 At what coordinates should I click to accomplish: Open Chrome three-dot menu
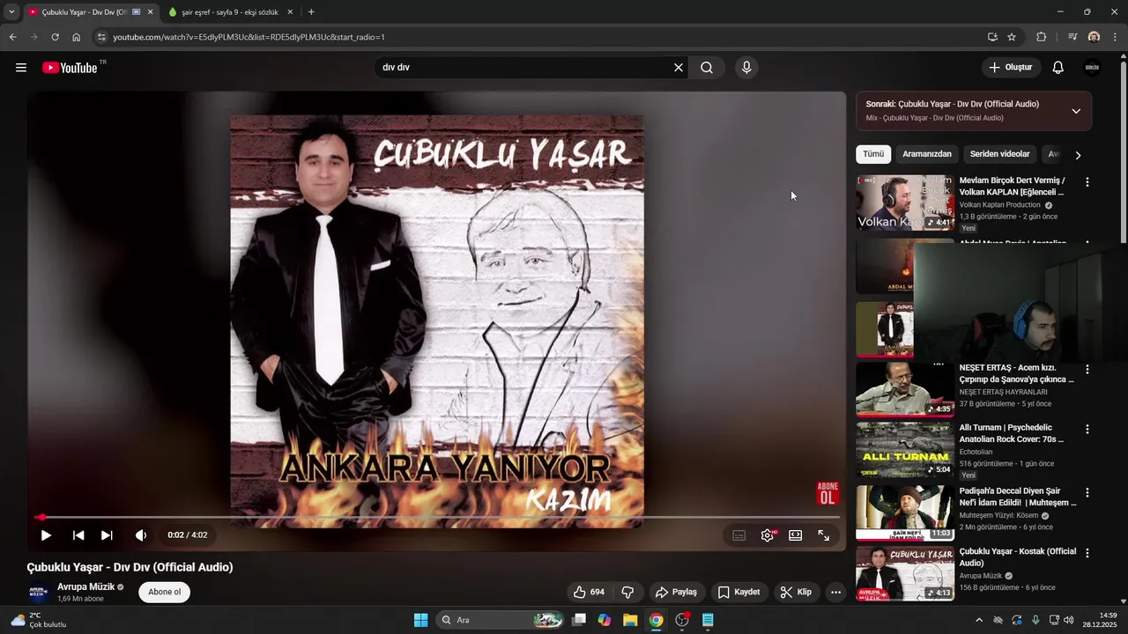coord(1116,37)
